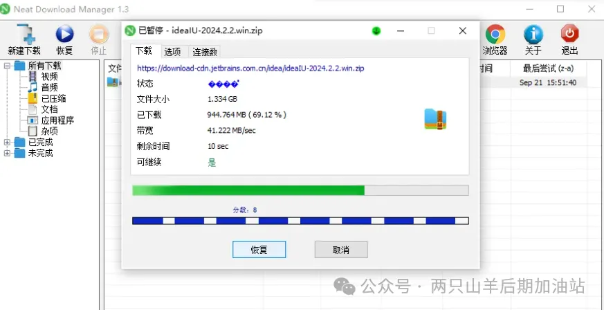
Task: Click the Cancel (取消) button in dialog
Action: click(x=341, y=250)
